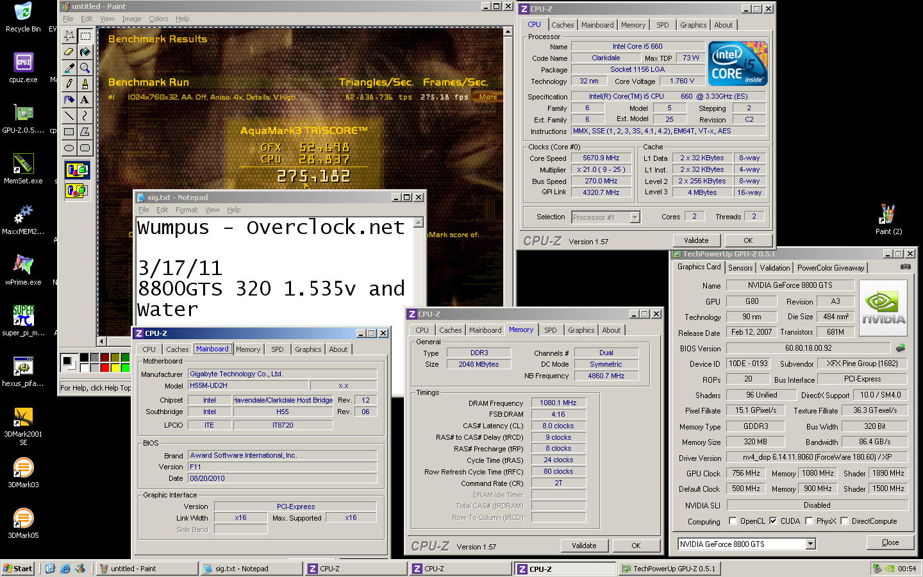923x577 pixels.
Task: Open the Validation tab in GPU-Z
Action: point(775,268)
